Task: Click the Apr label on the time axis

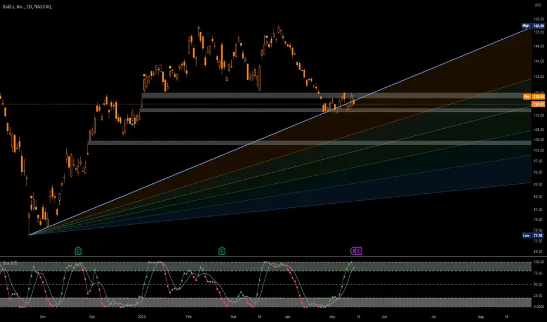Action: [x=288, y=317]
